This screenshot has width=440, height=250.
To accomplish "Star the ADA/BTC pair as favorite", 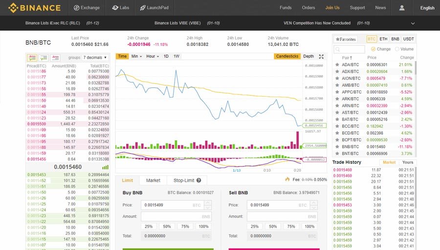I will (337, 64).
